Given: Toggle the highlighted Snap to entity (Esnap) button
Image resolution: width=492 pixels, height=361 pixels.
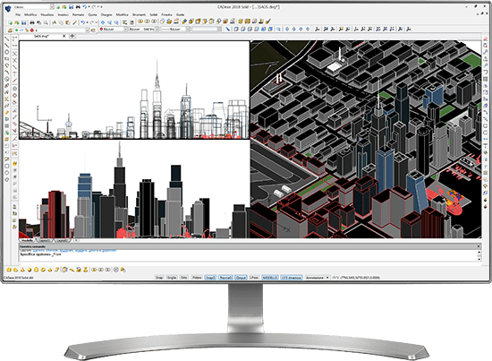Looking at the screenshot, I should pyautogui.click(x=210, y=278).
